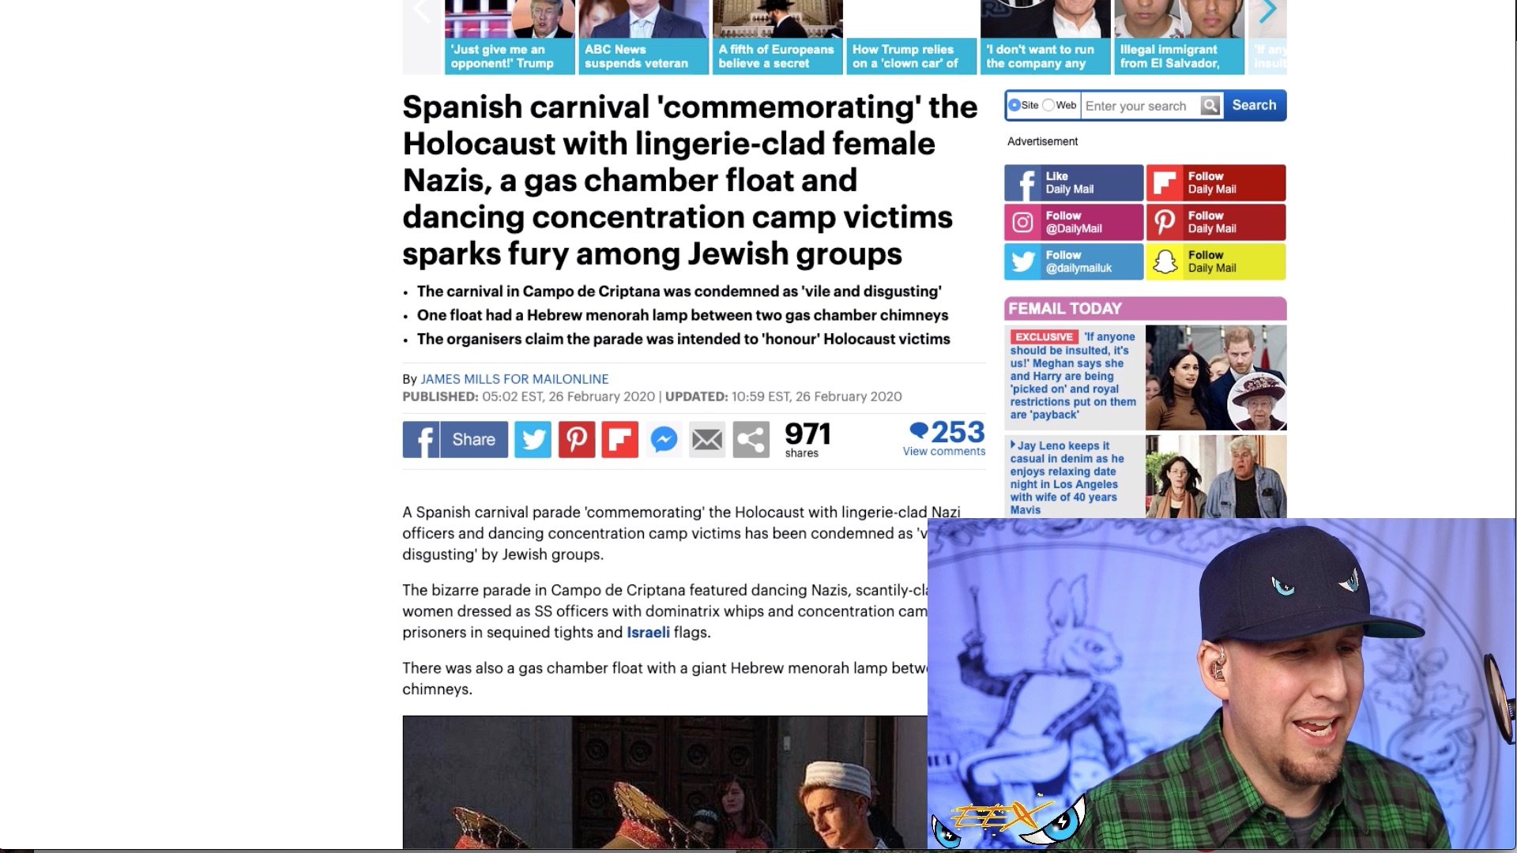Screen dimensions: 1517x853
Task: Select the Site search radio button
Action: pyautogui.click(x=1014, y=105)
